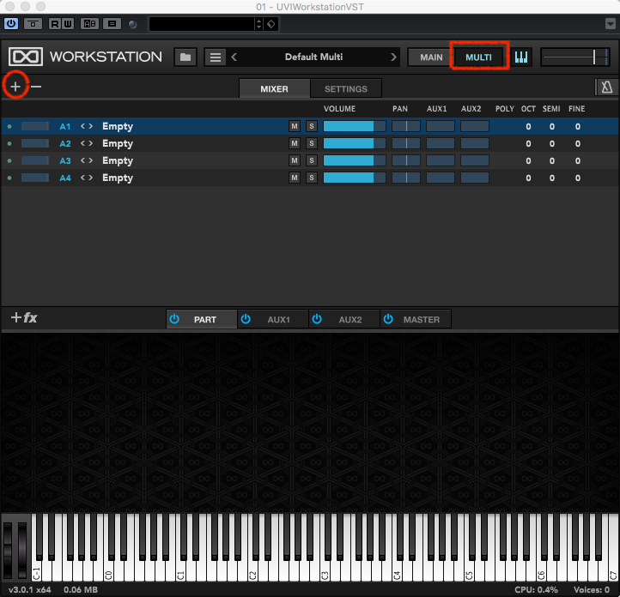Remove part with minus icon
The width and height of the screenshot is (620, 597).
(x=36, y=87)
